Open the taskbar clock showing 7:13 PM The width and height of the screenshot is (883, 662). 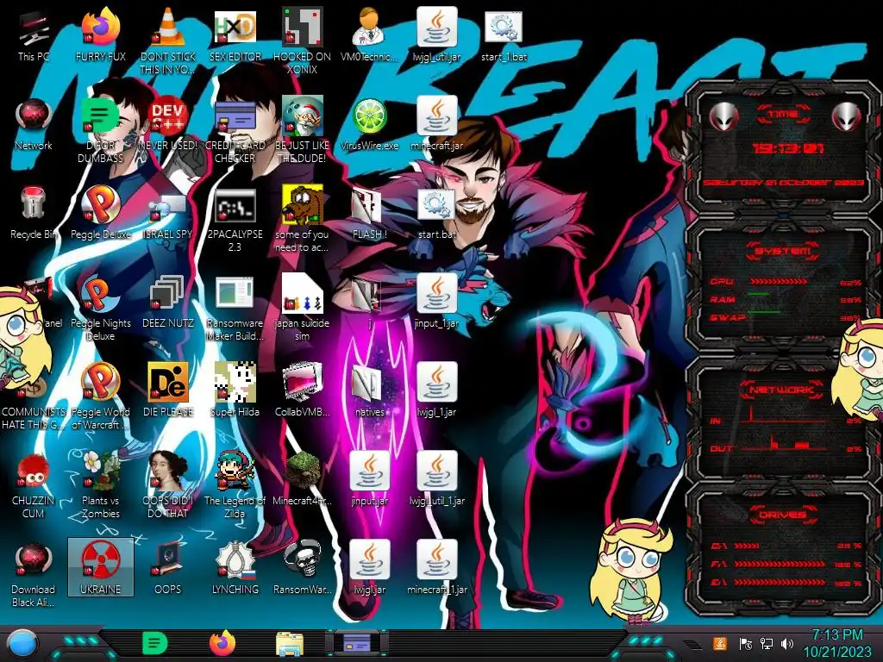click(x=836, y=643)
